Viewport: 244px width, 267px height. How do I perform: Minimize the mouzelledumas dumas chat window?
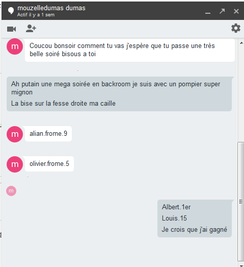[208, 11]
